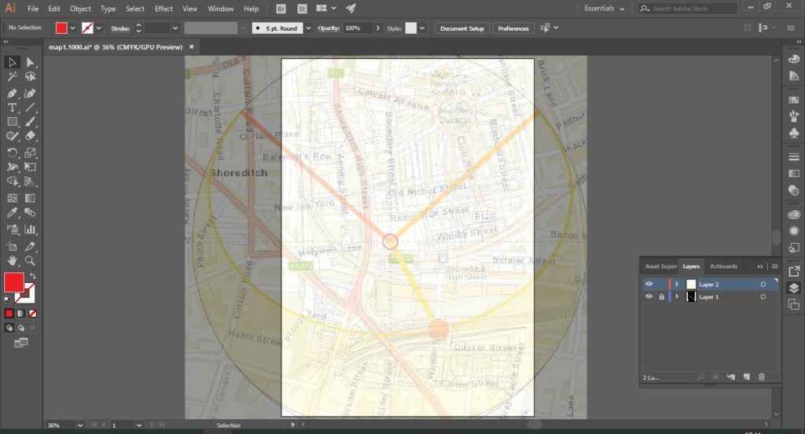Open 5 pt. Round brush dropdown
This screenshot has width=805, height=434.
click(308, 28)
